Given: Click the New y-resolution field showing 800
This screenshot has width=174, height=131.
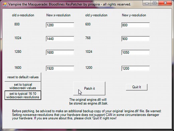Looking at the screenshot, I should 136,25.
